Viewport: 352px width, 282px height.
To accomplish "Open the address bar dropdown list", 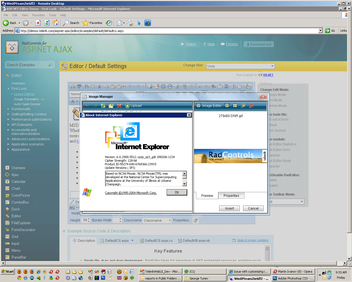I will point(320,31).
